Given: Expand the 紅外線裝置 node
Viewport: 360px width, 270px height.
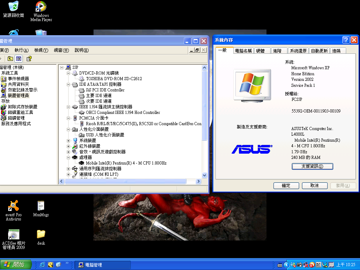Looking at the screenshot, I should pos(68,146).
